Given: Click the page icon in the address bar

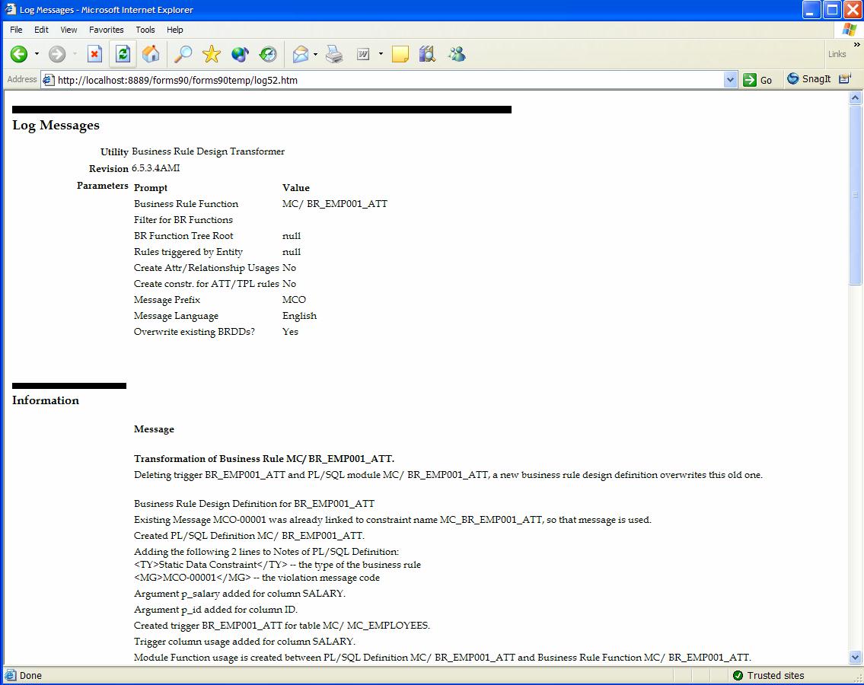Looking at the screenshot, I should pyautogui.click(x=49, y=80).
